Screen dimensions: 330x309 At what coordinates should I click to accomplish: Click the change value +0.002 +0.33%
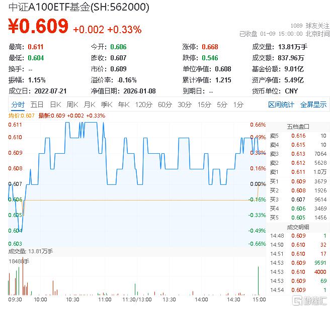click(107, 30)
